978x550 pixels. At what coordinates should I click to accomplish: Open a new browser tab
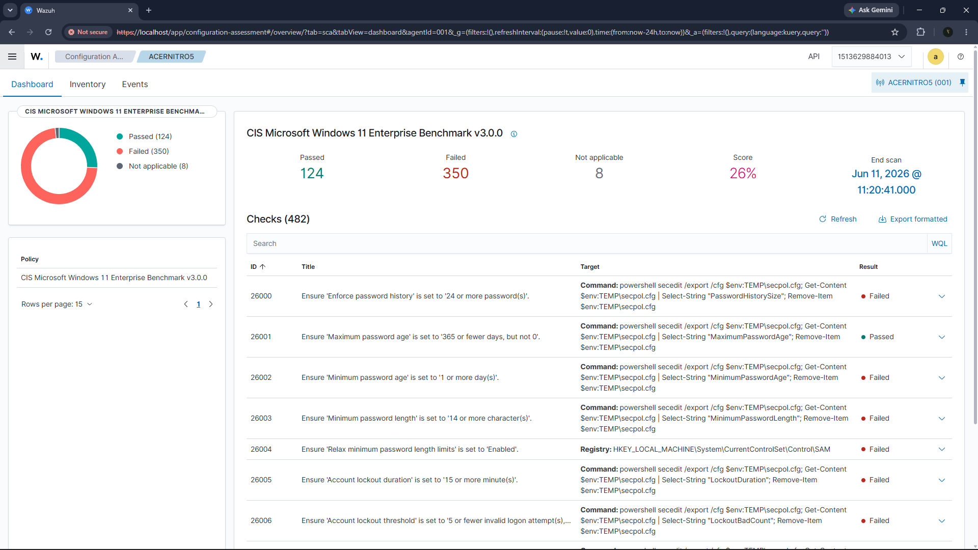click(x=149, y=10)
